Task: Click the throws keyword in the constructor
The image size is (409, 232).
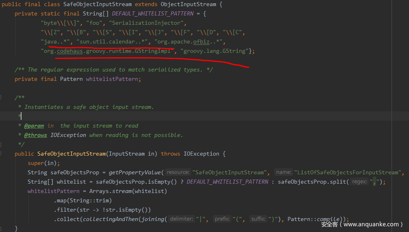Action: point(170,154)
